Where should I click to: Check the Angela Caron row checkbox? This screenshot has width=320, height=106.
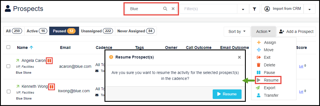coord(8,66)
